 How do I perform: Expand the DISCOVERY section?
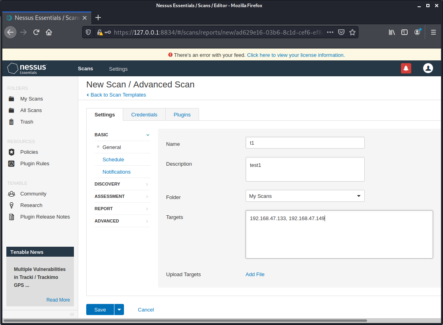click(x=122, y=184)
